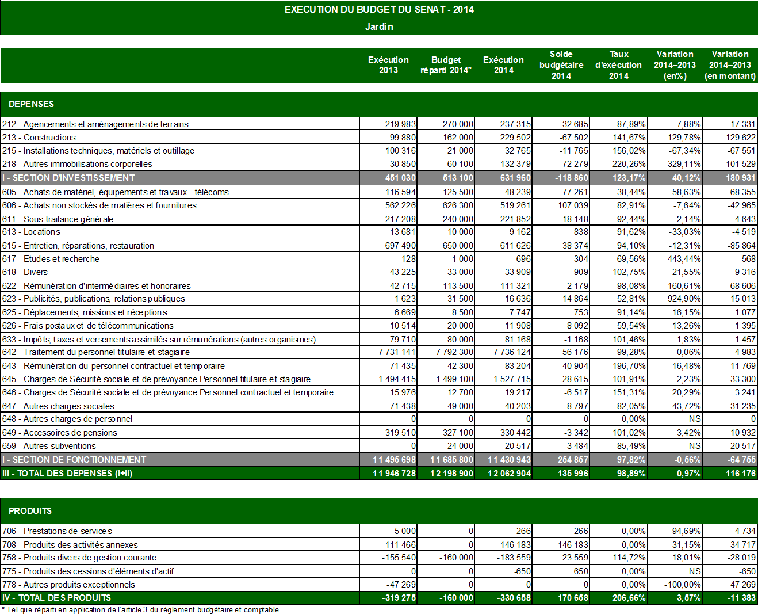Image resolution: width=758 pixels, height=614 pixels.
Task: Click row label '617 - Etudes et recherche'
Action: click(x=51, y=259)
